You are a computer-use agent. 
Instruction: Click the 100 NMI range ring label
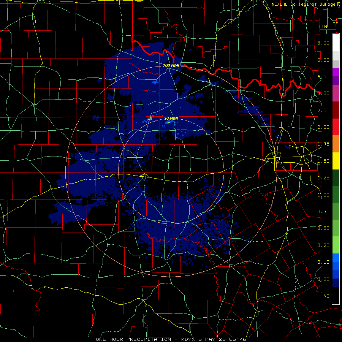(171, 65)
